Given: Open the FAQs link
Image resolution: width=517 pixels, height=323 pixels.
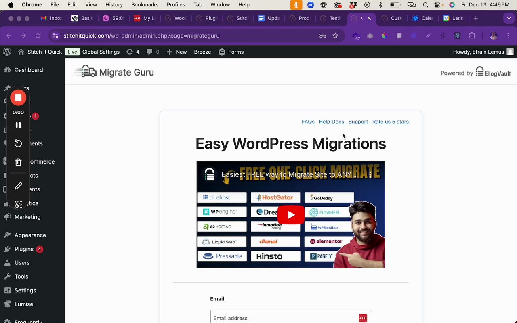Looking at the screenshot, I should point(309,122).
